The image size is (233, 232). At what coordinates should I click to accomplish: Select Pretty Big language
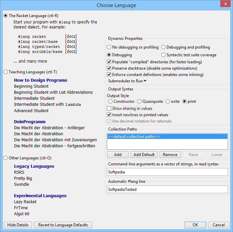point(23,178)
